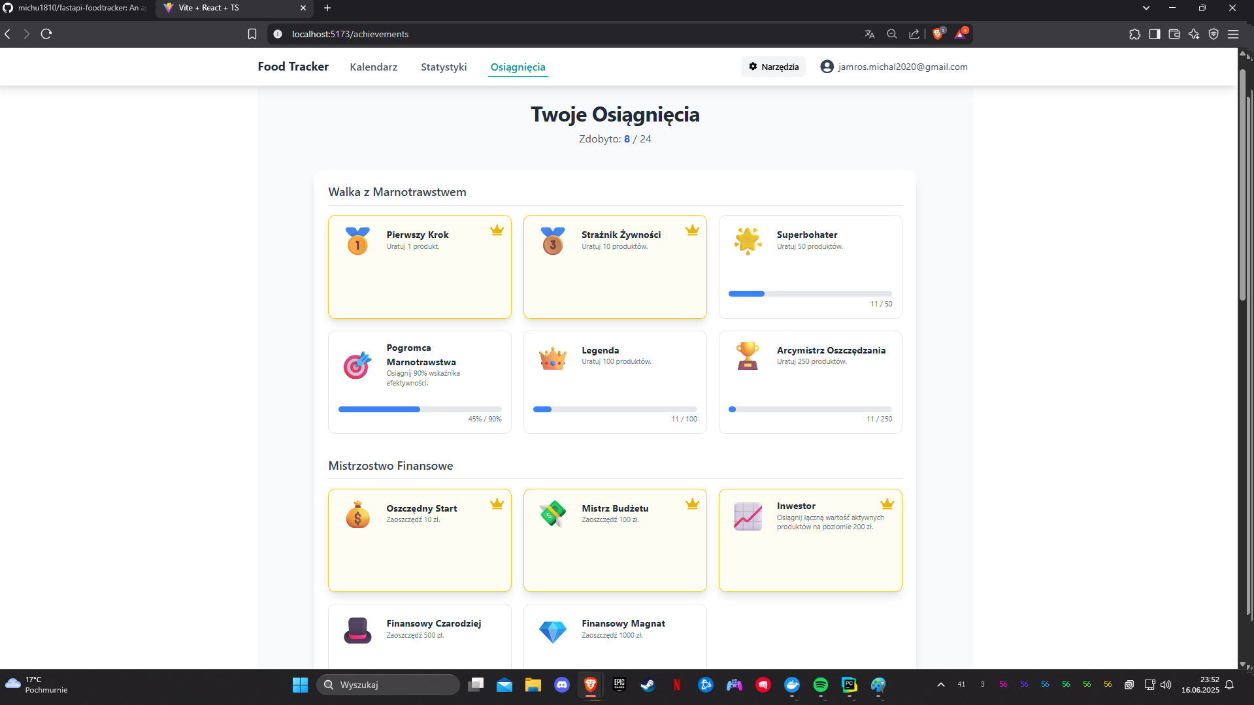Click the Superbohater star icon
The width and height of the screenshot is (1254, 705).
(x=748, y=241)
